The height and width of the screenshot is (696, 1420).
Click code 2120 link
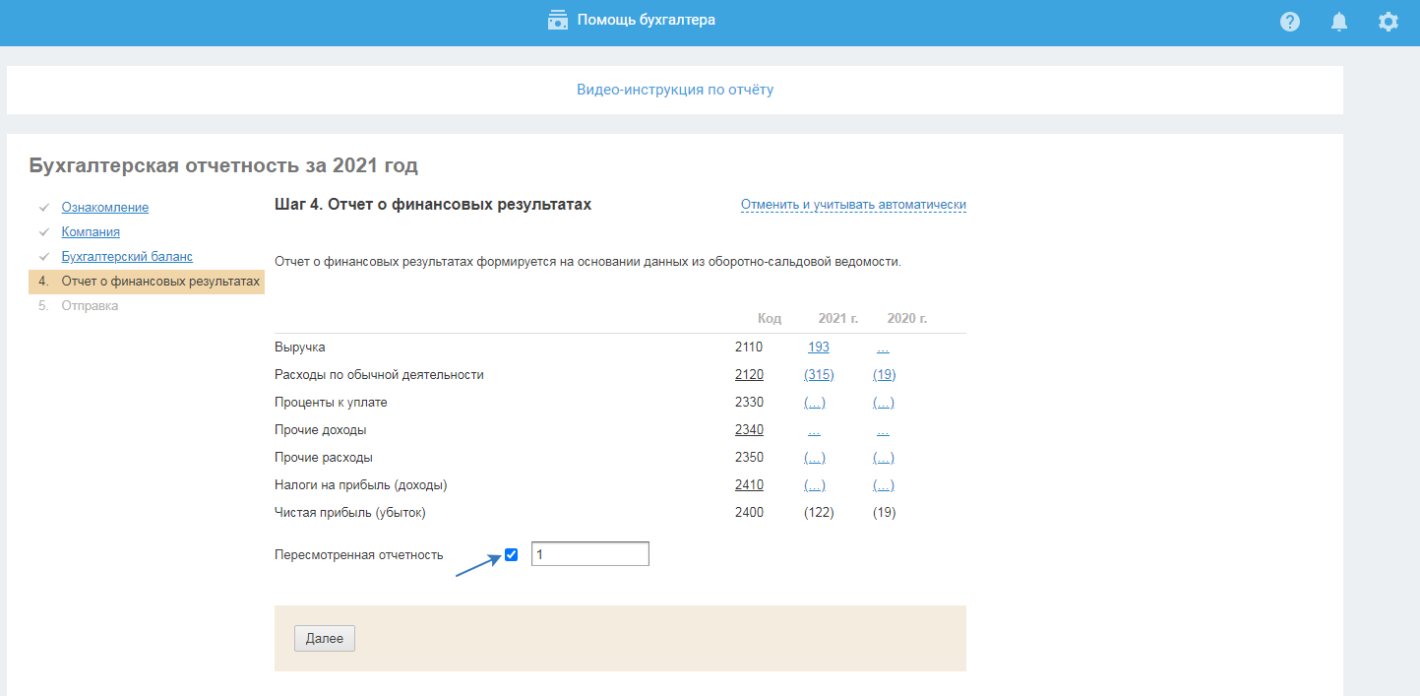[x=749, y=375]
